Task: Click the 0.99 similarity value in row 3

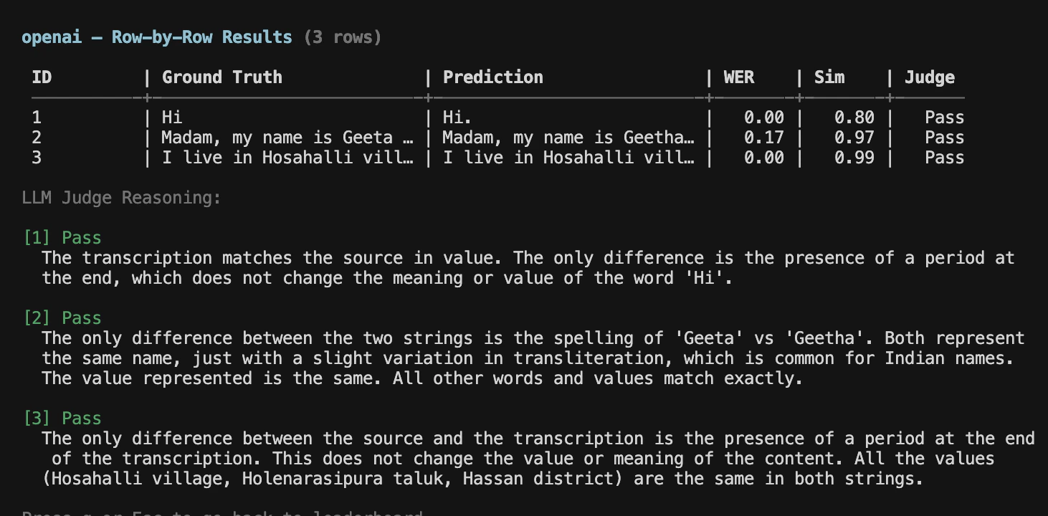Action: [854, 158]
